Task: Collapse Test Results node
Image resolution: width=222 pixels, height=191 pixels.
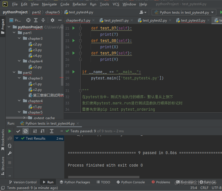Action: (x=17, y=138)
